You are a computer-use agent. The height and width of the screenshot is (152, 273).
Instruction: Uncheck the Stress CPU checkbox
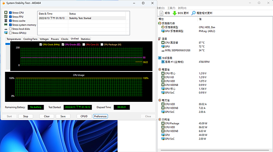tap(11, 13)
